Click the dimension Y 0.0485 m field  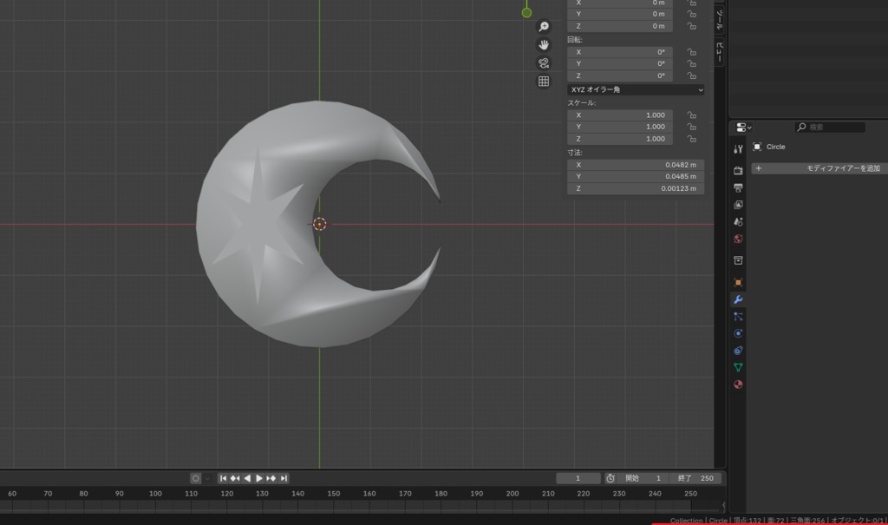(x=636, y=177)
